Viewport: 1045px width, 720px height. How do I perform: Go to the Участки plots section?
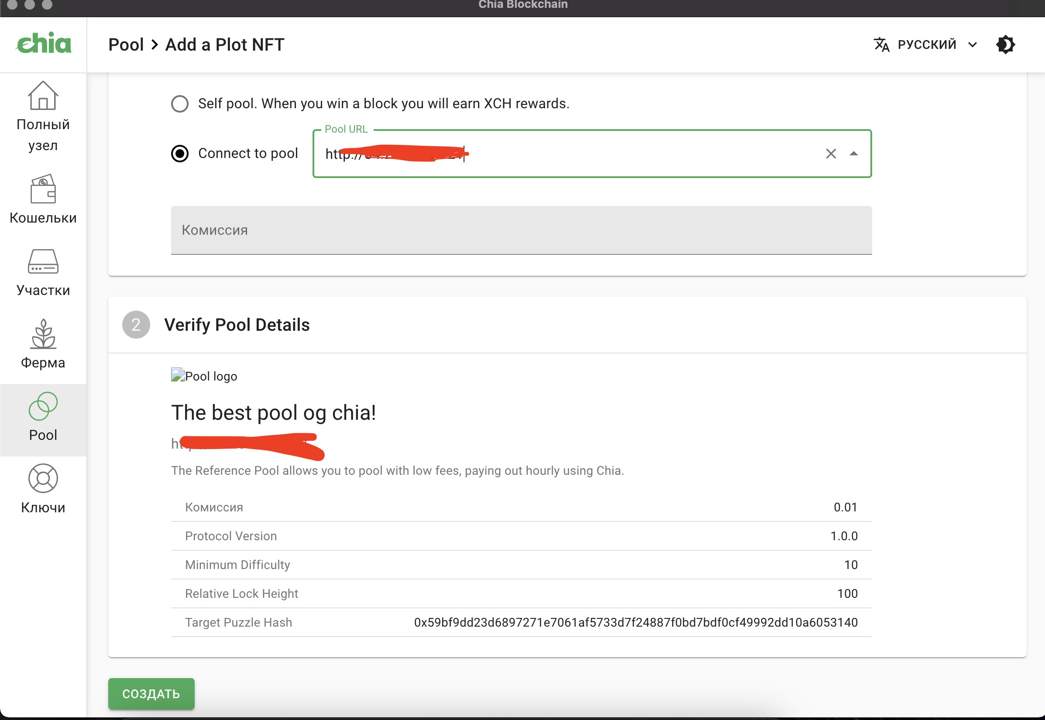tap(43, 272)
